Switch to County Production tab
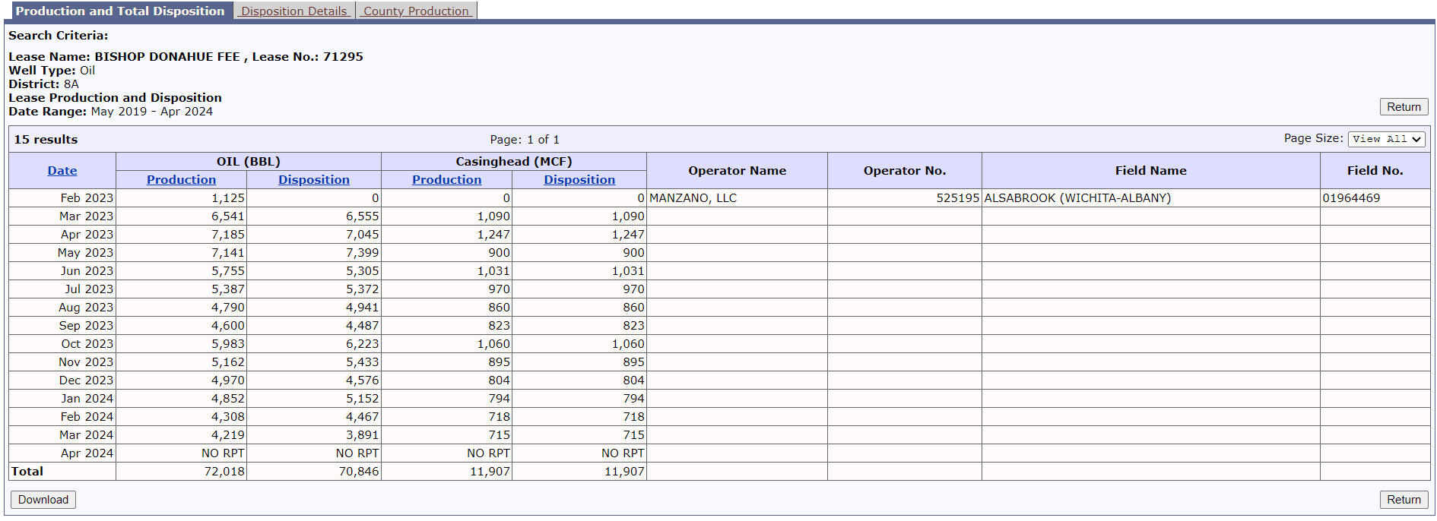 416,11
